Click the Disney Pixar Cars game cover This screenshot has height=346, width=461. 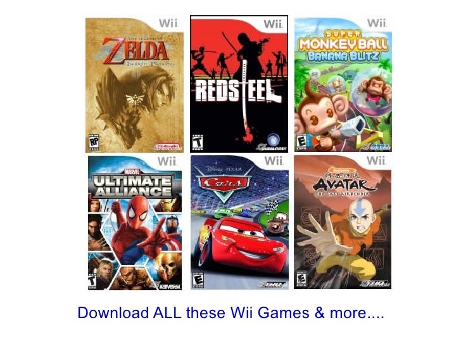[x=239, y=222]
